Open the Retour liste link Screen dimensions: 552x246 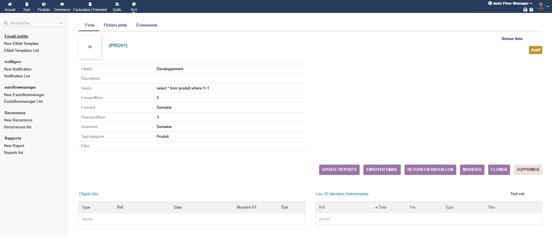512,39
